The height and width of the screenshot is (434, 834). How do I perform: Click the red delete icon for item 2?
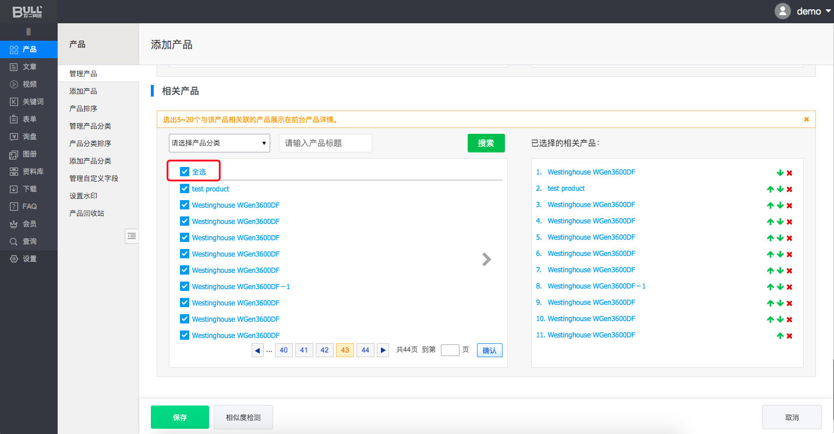(789, 189)
